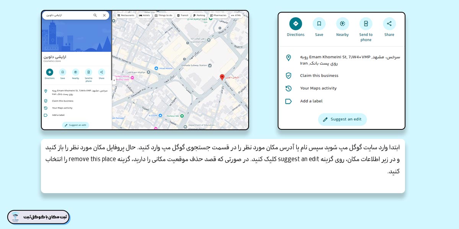Select the Hotels category chip
This screenshot has height=229, width=459.
coord(144,15)
